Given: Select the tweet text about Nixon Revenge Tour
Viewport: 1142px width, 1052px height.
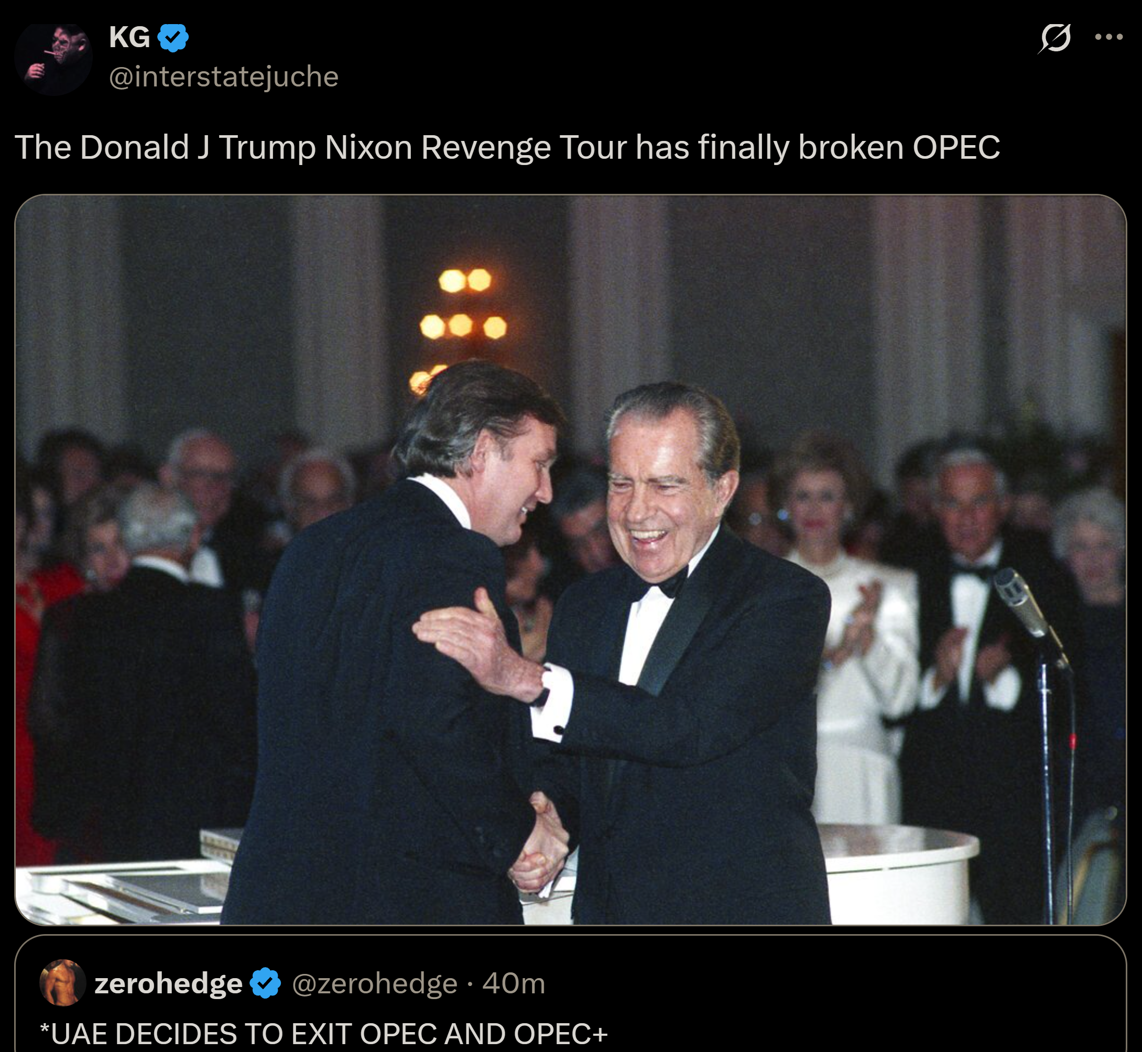Looking at the screenshot, I should [x=507, y=147].
